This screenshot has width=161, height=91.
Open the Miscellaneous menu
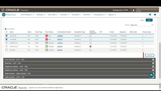pos(100,15)
